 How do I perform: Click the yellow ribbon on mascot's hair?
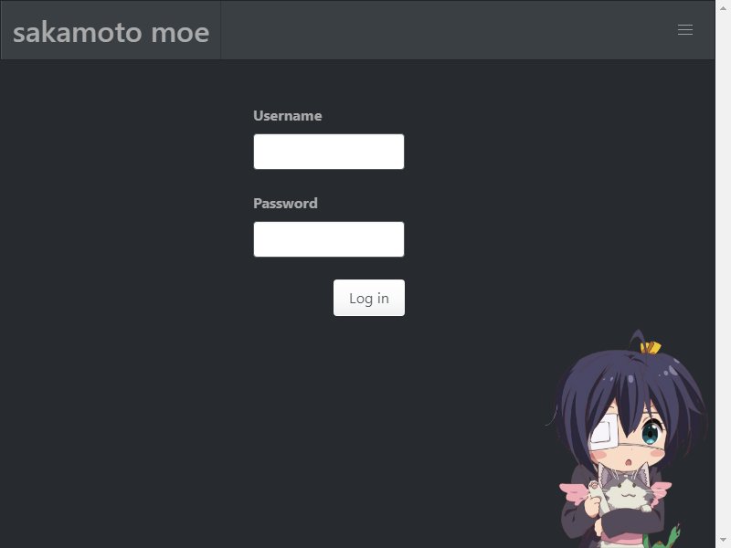point(651,348)
